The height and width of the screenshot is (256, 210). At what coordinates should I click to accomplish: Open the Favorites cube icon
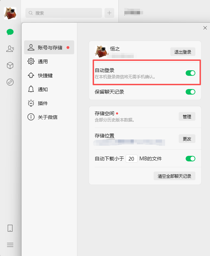[x=10, y=65]
